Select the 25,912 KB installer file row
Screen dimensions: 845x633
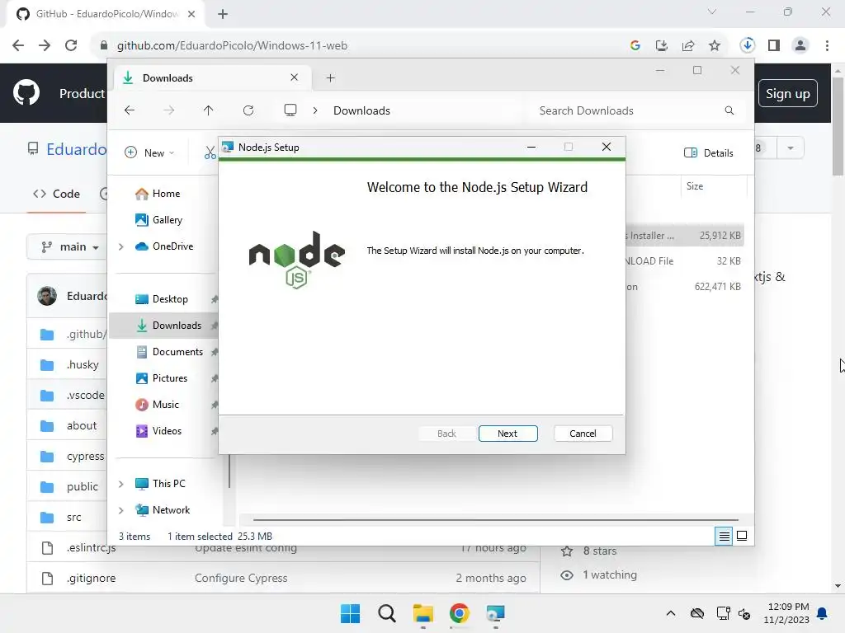684,235
